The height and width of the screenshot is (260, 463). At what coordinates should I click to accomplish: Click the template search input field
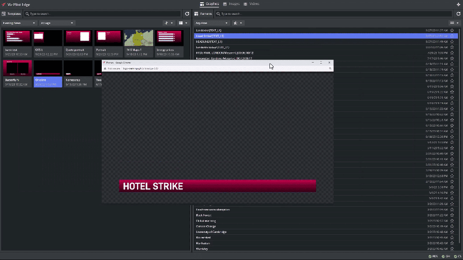coord(104,14)
